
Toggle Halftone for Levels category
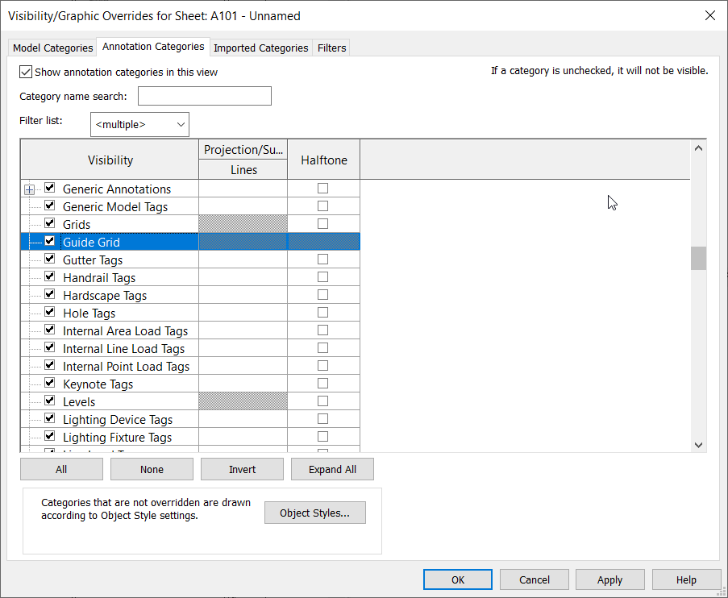(322, 401)
